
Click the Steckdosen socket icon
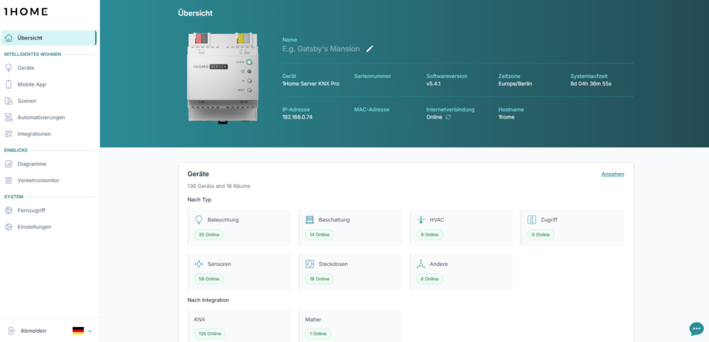pyautogui.click(x=310, y=264)
